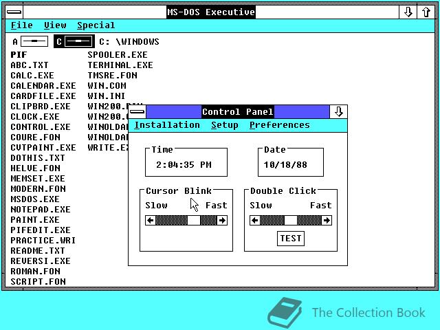Screen dimensions: 440x330
Task: Click Double Click right arrow
Action: [327, 220]
